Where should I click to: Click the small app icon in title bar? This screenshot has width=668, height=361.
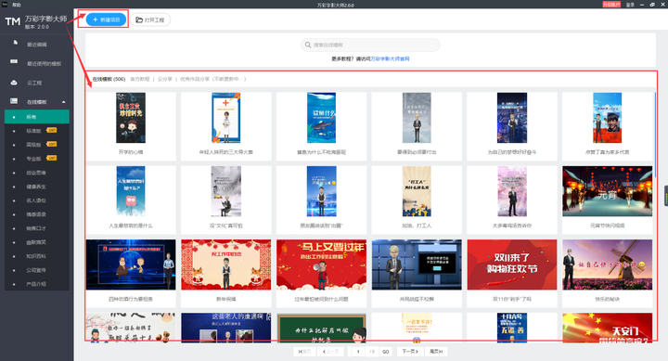5,5
